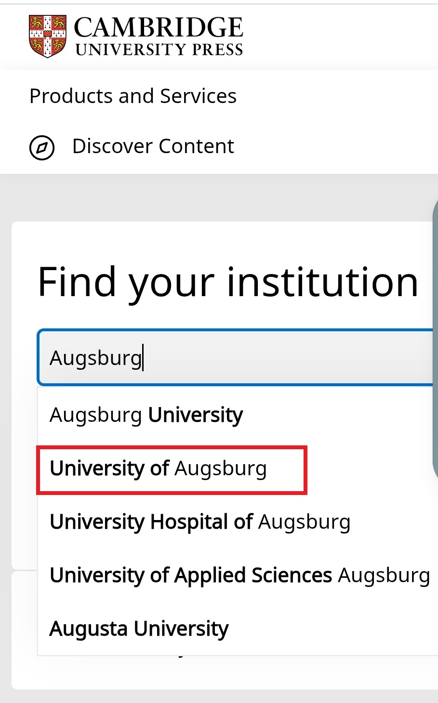The width and height of the screenshot is (438, 703).
Task: Click the UNIVERSITY PRESS text under the wordmark
Action: (159, 50)
